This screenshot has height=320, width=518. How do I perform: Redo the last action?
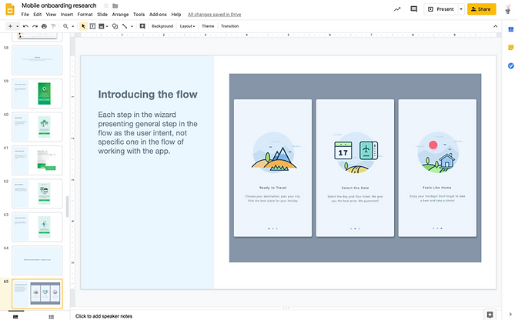35,26
